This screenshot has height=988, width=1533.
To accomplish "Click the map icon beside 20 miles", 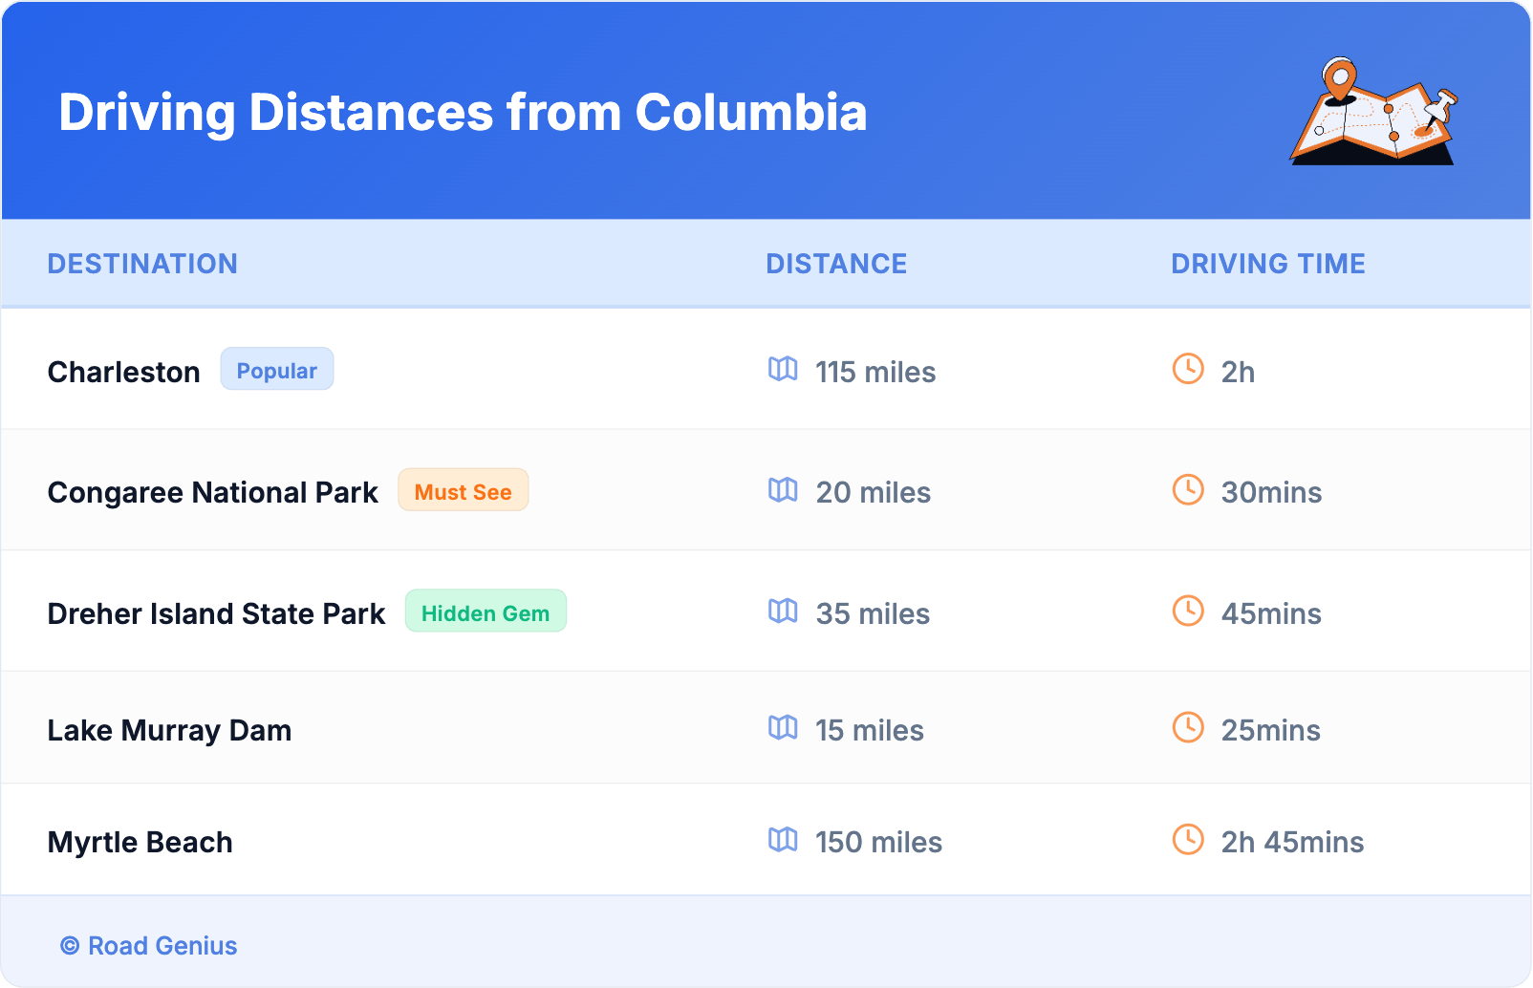I will point(783,490).
